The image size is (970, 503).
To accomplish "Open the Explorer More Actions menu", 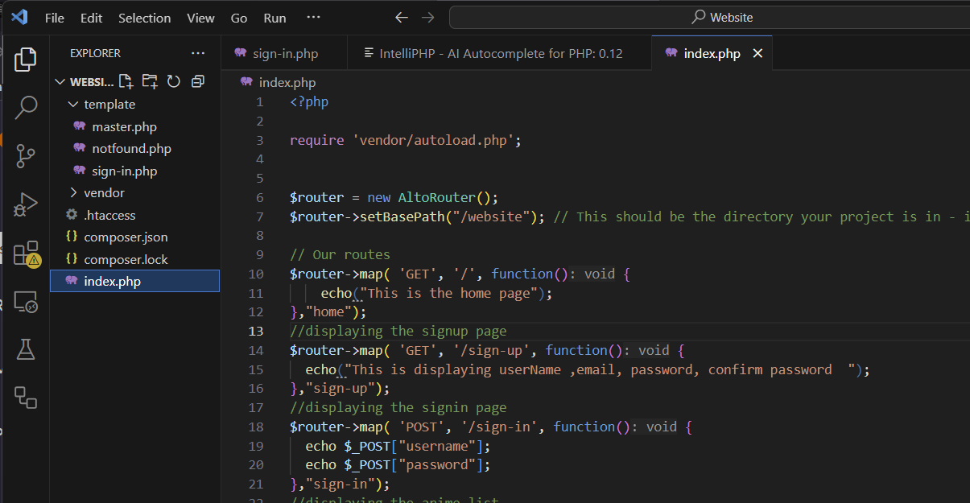I will (x=197, y=52).
